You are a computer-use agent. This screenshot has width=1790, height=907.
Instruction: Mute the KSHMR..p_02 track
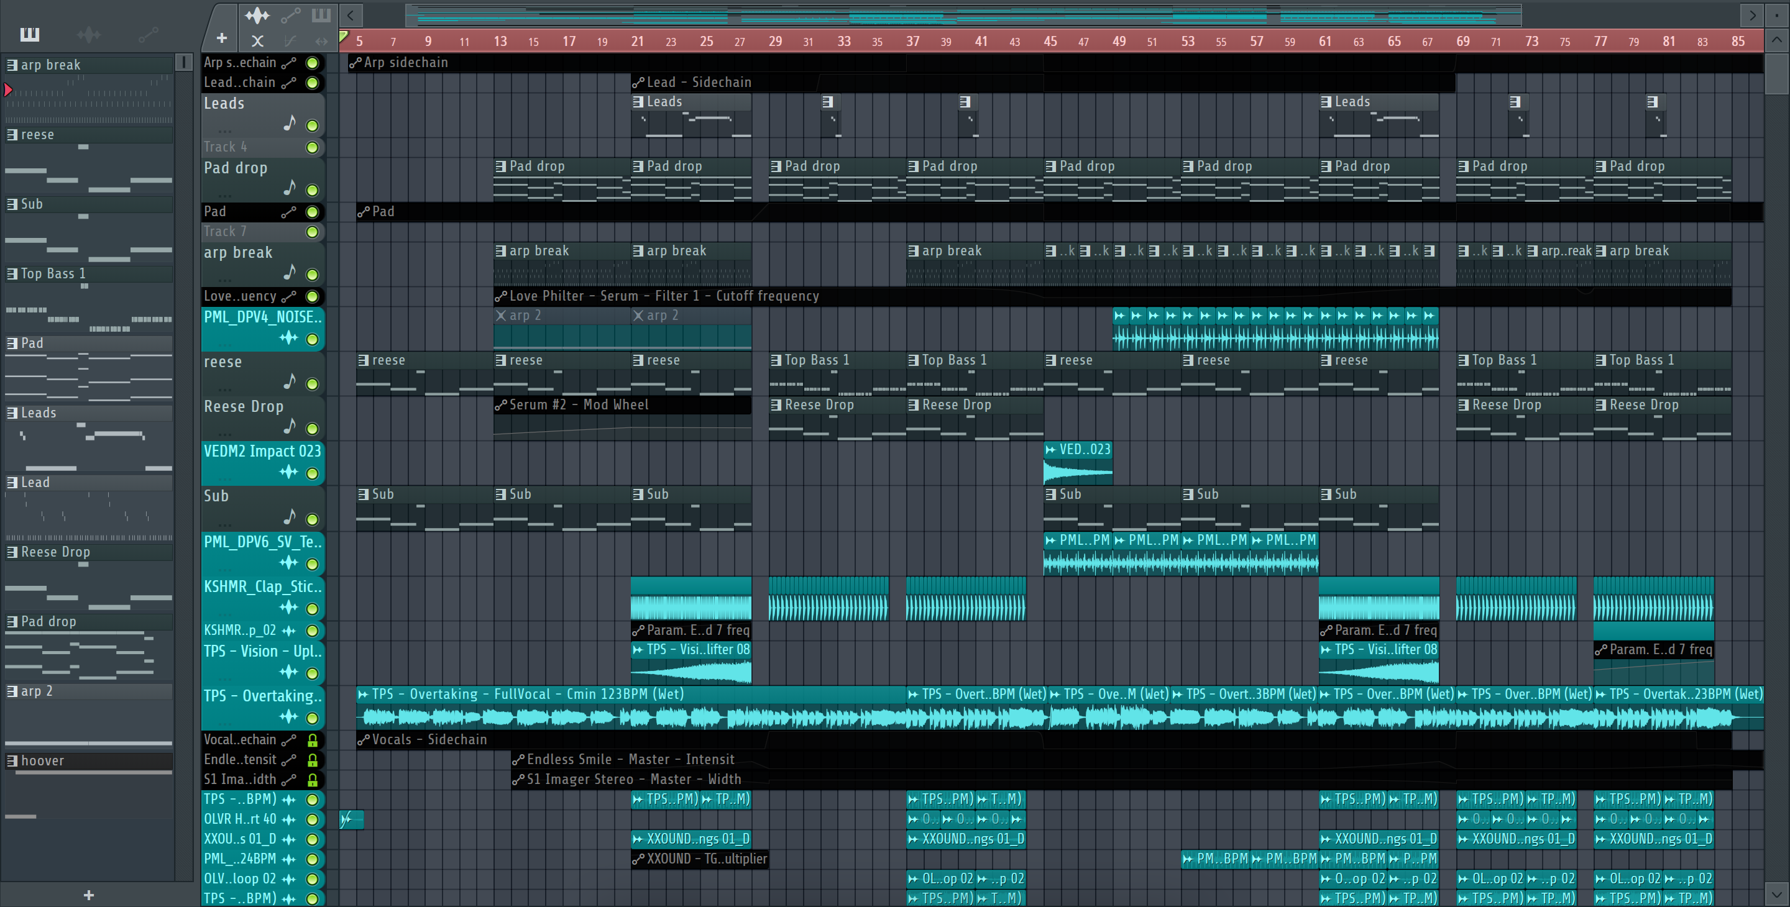pyautogui.click(x=313, y=631)
